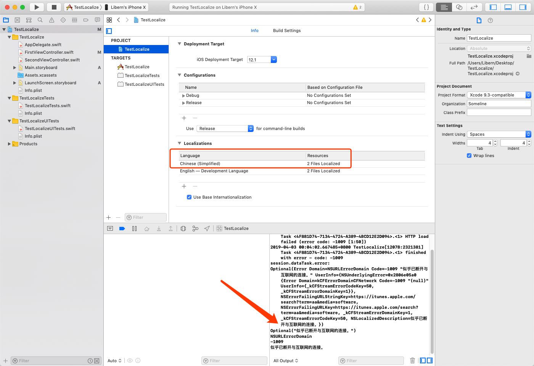
Task: Collapse the Localizations section
Action: point(180,143)
